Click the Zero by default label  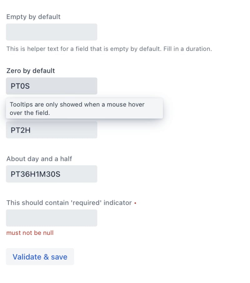(31, 71)
